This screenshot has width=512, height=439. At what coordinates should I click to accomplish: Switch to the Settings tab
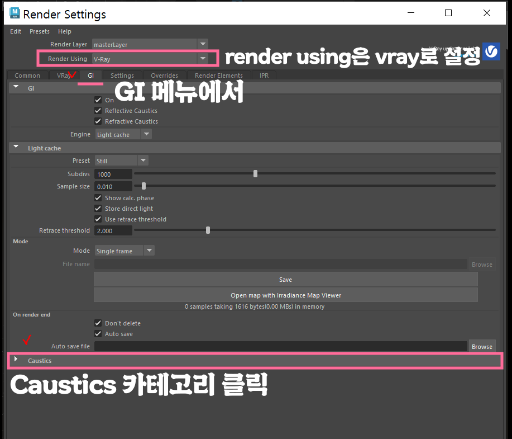point(122,75)
